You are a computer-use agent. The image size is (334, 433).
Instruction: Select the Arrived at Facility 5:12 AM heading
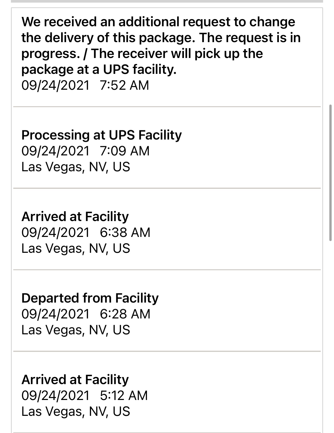pyautogui.click(x=75, y=380)
